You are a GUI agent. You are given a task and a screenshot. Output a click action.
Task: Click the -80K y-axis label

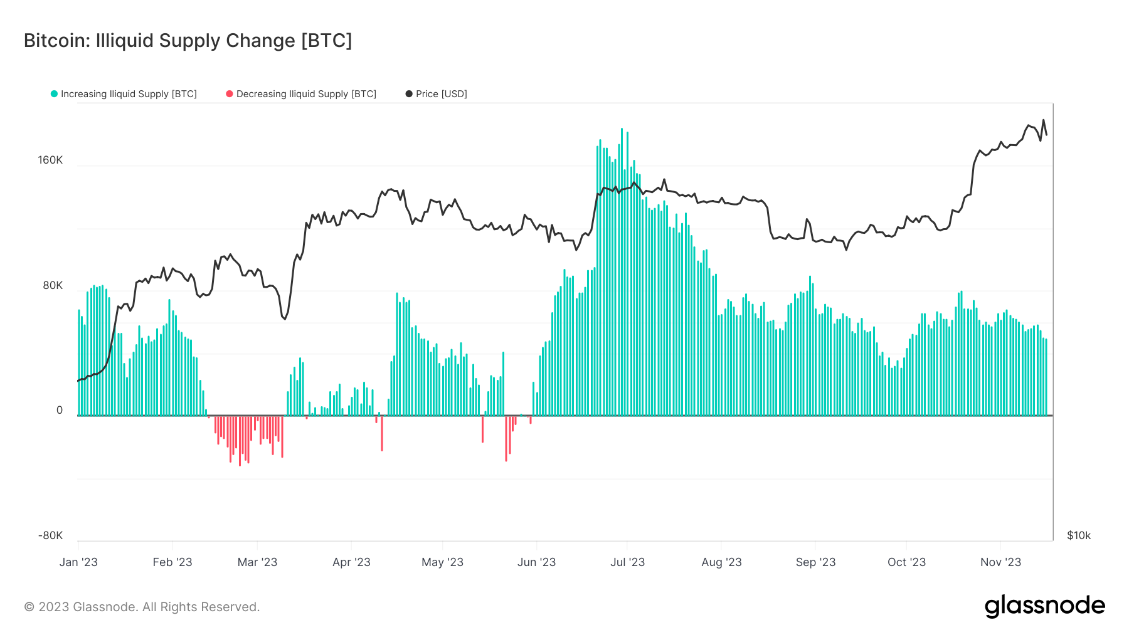[x=50, y=535]
